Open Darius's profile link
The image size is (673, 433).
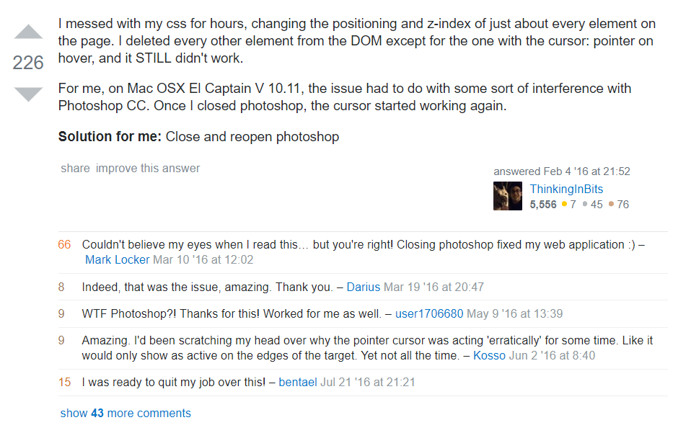pos(363,287)
